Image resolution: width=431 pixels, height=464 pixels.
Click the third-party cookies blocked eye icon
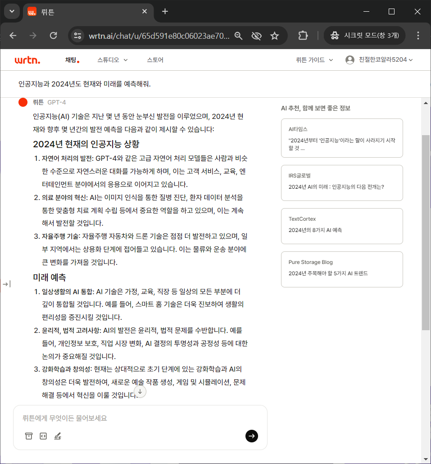click(x=256, y=36)
